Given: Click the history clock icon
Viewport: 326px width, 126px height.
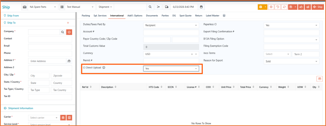Looking at the screenshot, I should (277, 7).
